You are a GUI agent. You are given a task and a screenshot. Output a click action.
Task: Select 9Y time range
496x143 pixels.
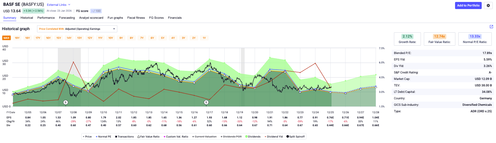(x=121, y=38)
